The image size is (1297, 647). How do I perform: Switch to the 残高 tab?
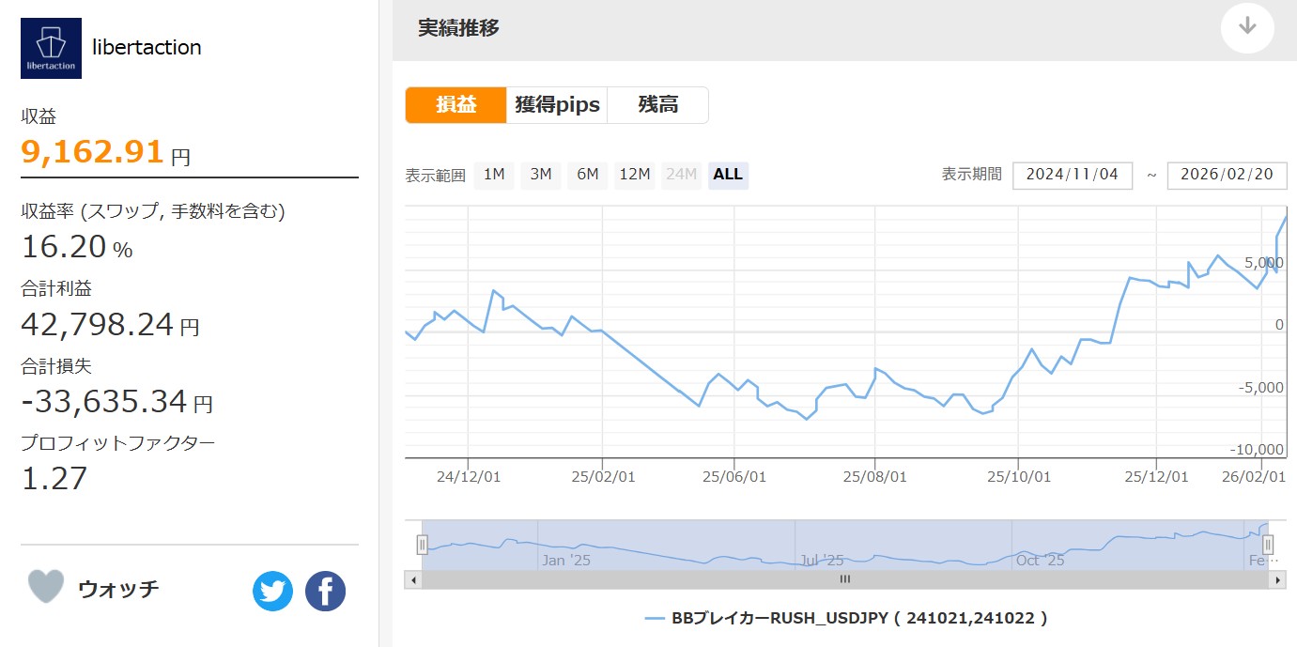(657, 105)
